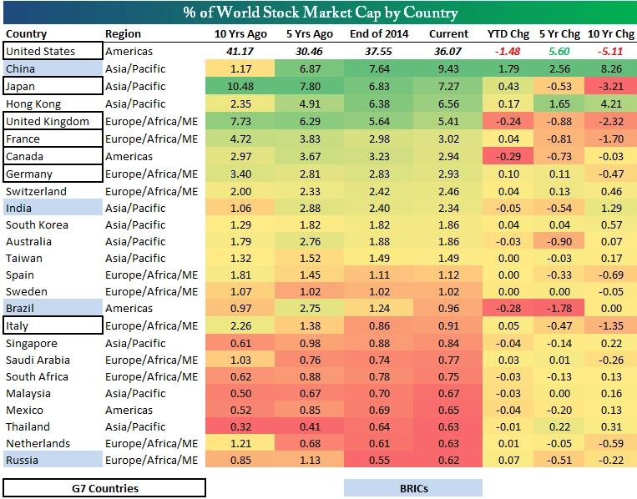Click Canada's YTD Chg value -0.29
This screenshot has width=637, height=499.
click(508, 156)
